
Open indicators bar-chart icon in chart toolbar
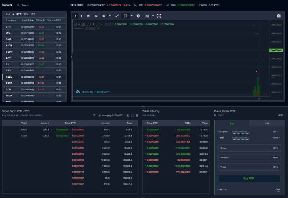click(x=147, y=16)
